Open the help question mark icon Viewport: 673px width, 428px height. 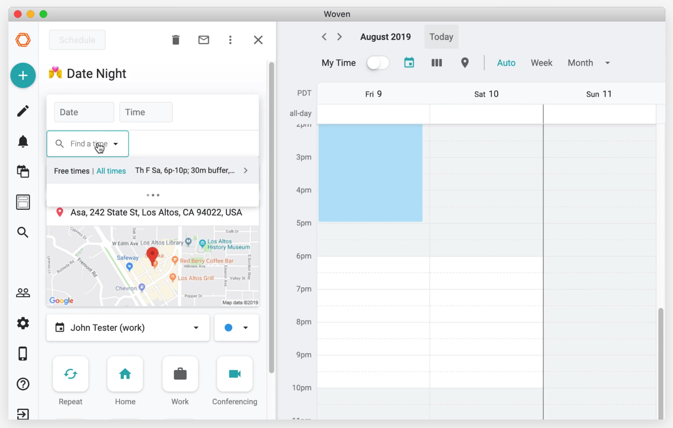23,384
